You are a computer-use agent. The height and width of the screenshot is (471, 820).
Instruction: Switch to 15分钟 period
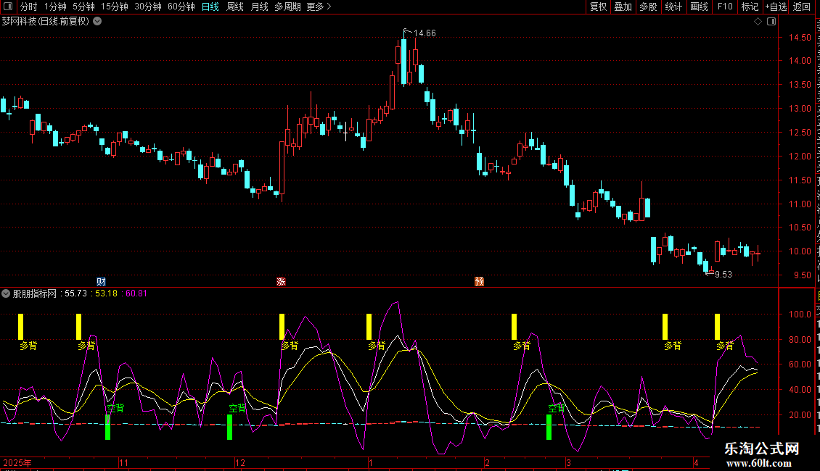[x=115, y=7]
